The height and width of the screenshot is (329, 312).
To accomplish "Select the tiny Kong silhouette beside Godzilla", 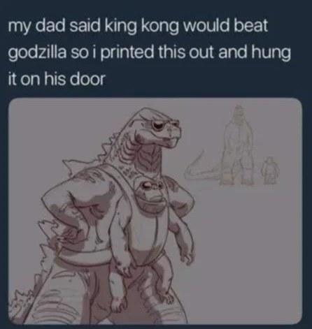I will coord(270,170).
